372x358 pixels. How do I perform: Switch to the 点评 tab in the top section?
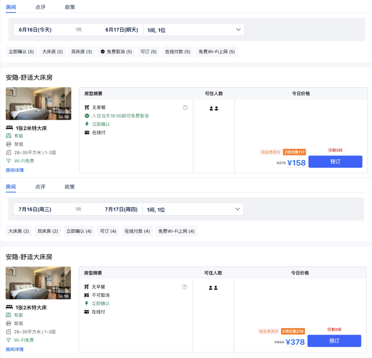click(x=40, y=7)
